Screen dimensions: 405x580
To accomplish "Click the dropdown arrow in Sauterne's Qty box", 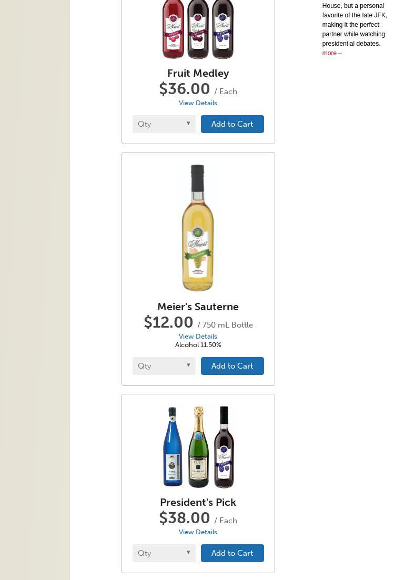I will pyautogui.click(x=188, y=365).
